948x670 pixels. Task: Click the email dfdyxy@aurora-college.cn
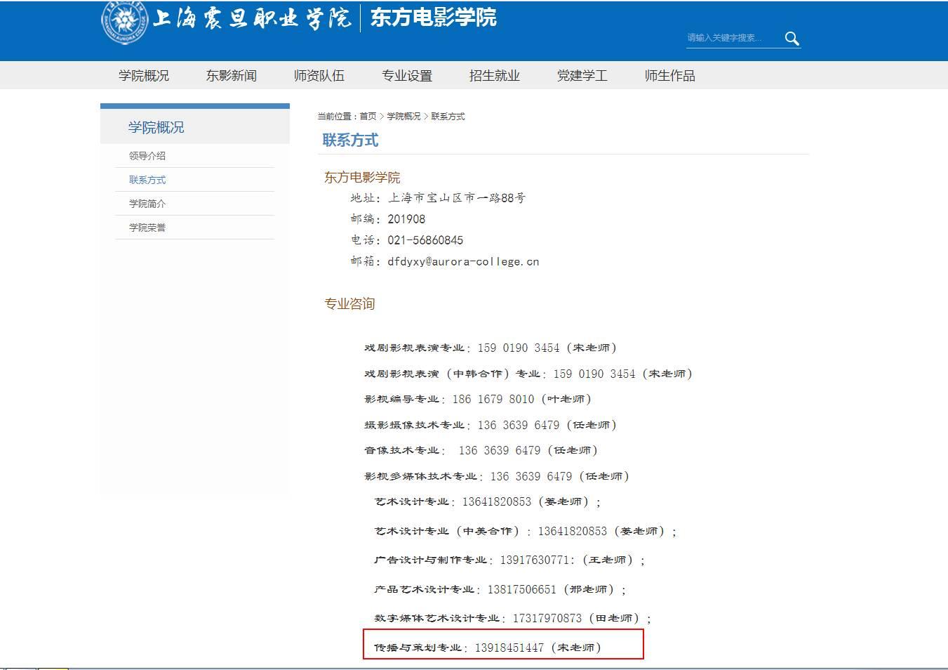pyautogui.click(x=463, y=261)
